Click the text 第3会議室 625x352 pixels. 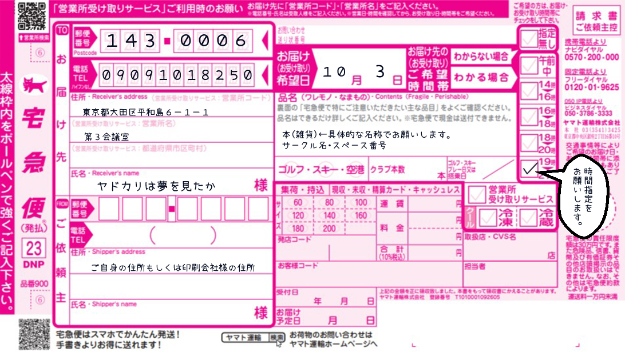click(106, 137)
